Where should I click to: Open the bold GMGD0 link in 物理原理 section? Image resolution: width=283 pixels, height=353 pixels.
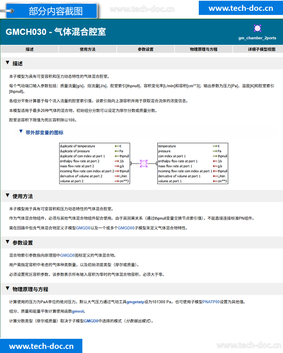[x=91, y=321]
